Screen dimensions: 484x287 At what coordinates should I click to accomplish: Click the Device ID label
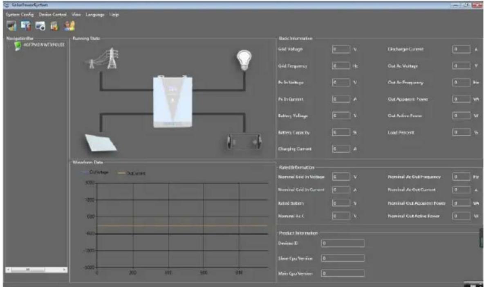pos(288,243)
